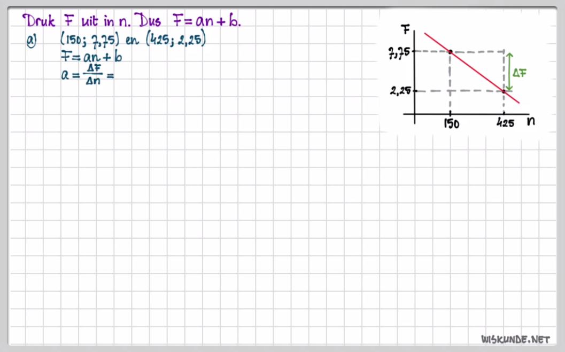This screenshot has width=565, height=352.
Task: Click the 7,75 value on the F-axis
Action: (x=399, y=52)
